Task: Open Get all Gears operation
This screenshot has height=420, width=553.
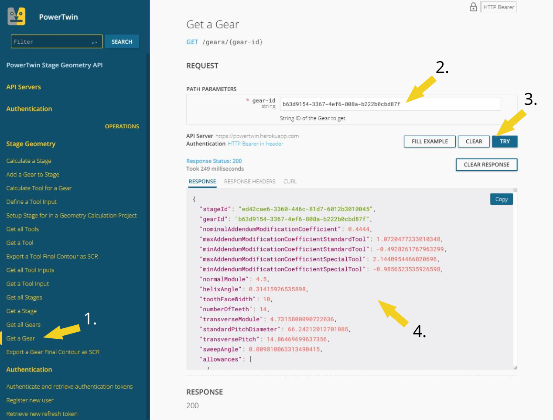Action: [23, 325]
